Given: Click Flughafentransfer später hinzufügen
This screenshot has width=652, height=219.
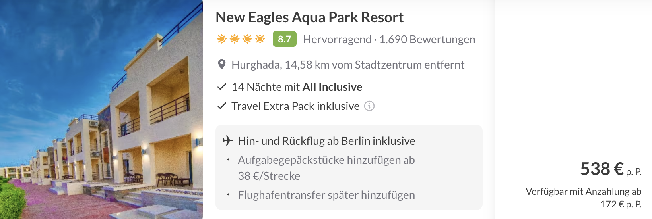Looking at the screenshot, I should [x=326, y=195].
